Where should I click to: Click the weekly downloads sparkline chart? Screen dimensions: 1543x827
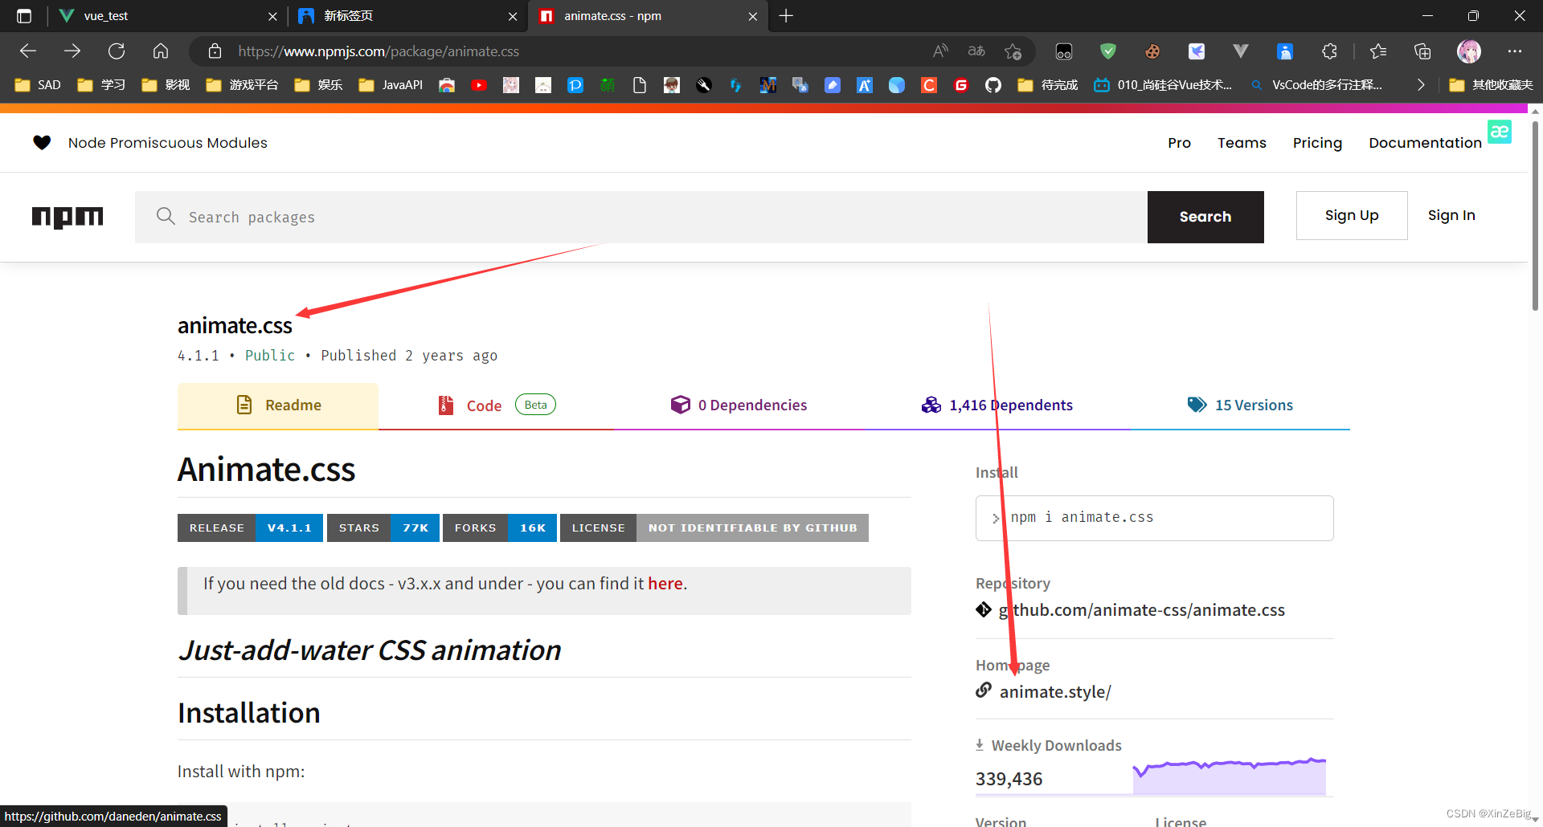1229,776
